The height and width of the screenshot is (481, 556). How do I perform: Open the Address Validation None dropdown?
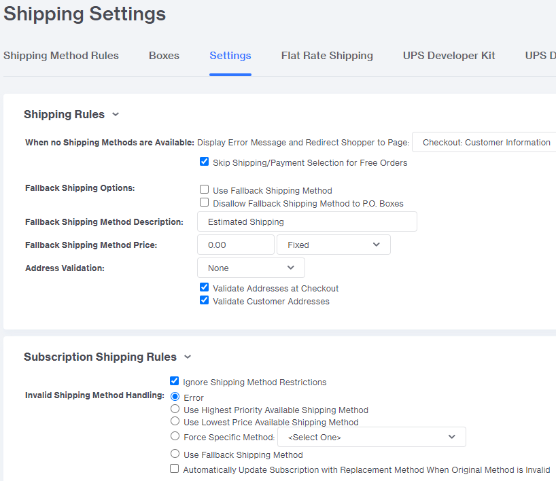click(x=251, y=268)
